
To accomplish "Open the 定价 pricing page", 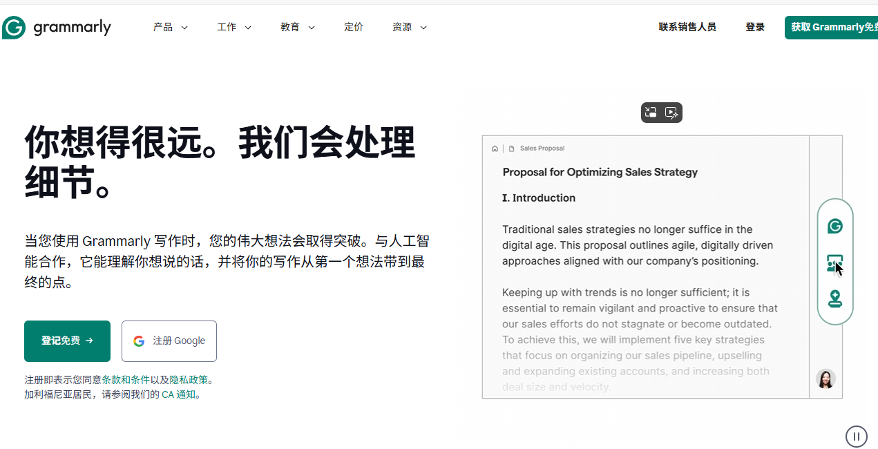I will [354, 27].
